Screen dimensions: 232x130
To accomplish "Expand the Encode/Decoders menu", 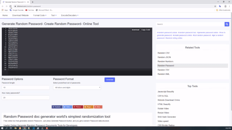I will tap(70, 15).
